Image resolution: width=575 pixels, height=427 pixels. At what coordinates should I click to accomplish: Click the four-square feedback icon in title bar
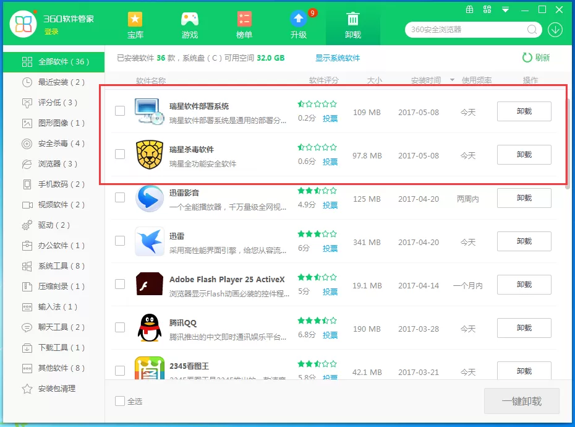[x=487, y=9]
